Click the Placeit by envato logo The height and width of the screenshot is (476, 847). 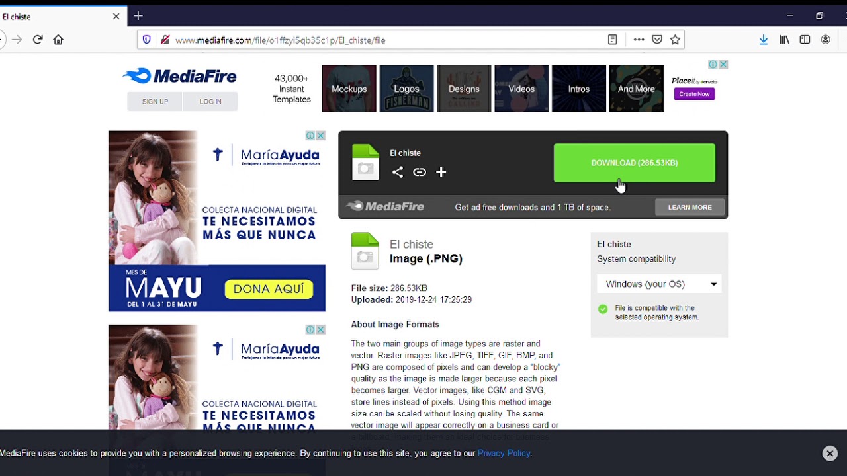[694, 81]
